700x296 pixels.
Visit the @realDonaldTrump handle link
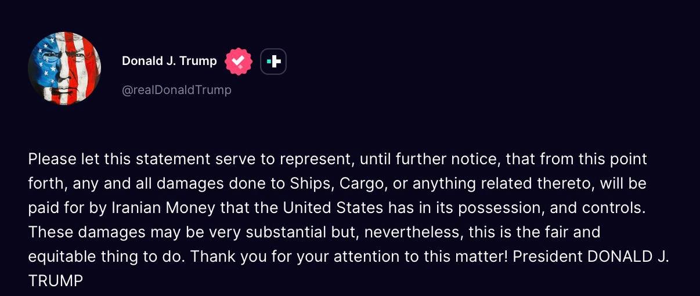point(176,90)
